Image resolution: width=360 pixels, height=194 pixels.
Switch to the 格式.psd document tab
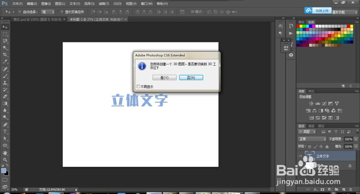(x=37, y=19)
